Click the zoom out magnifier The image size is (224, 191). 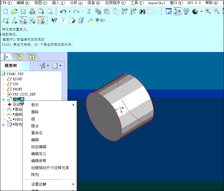[217, 11]
